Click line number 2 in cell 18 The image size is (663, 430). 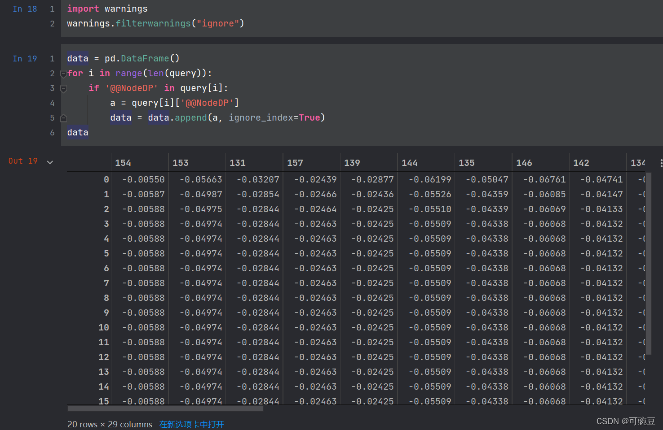[x=52, y=24]
